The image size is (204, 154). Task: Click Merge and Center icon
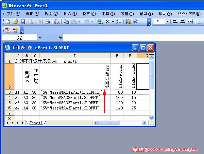pyautogui.click(x=190, y=22)
